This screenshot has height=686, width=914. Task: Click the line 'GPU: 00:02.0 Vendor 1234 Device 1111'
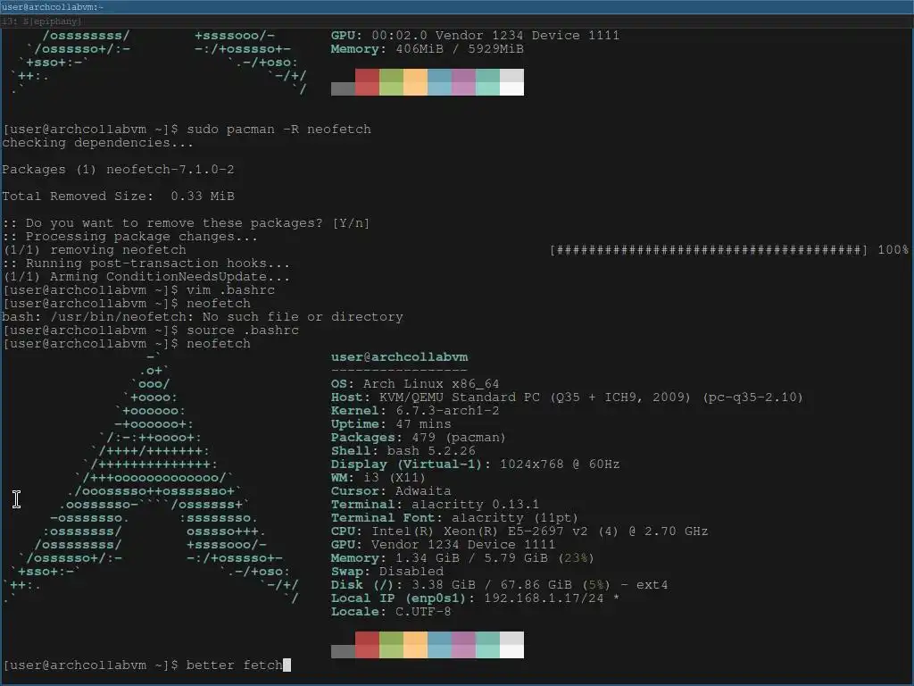[475, 35]
